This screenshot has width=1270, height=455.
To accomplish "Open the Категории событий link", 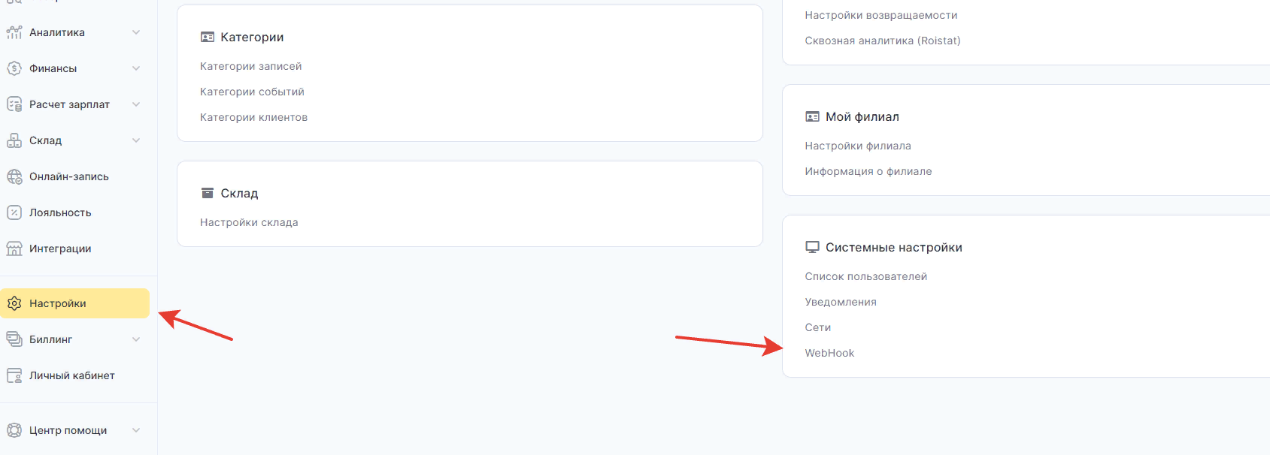I will (252, 92).
